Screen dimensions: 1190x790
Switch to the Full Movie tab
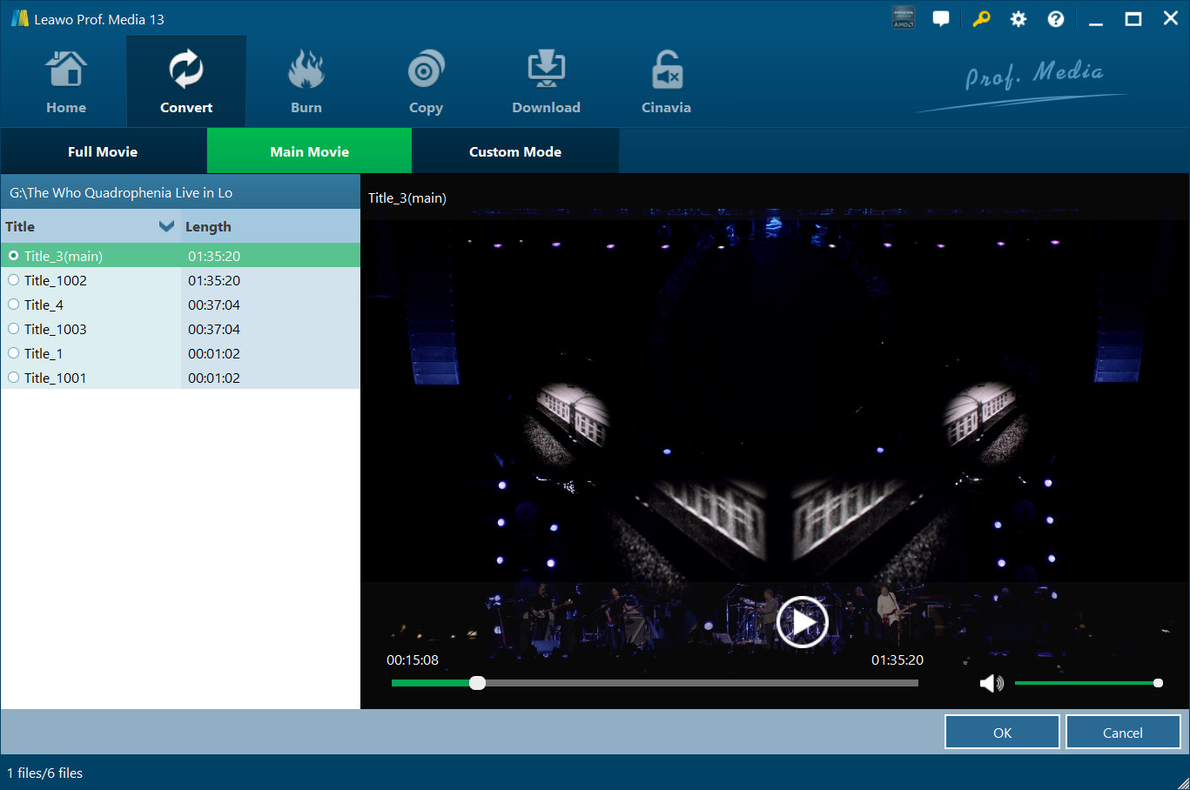point(103,151)
